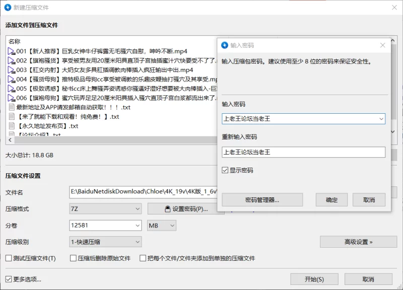Expand the 分卷 size 12581 dropdown

pyautogui.click(x=138, y=226)
